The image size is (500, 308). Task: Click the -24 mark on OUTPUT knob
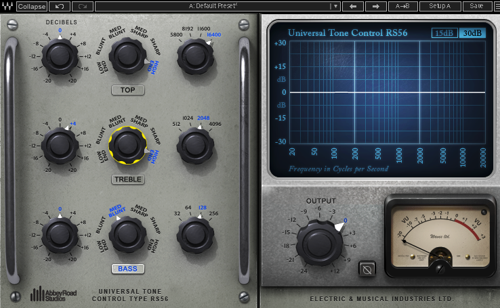coord(303,271)
